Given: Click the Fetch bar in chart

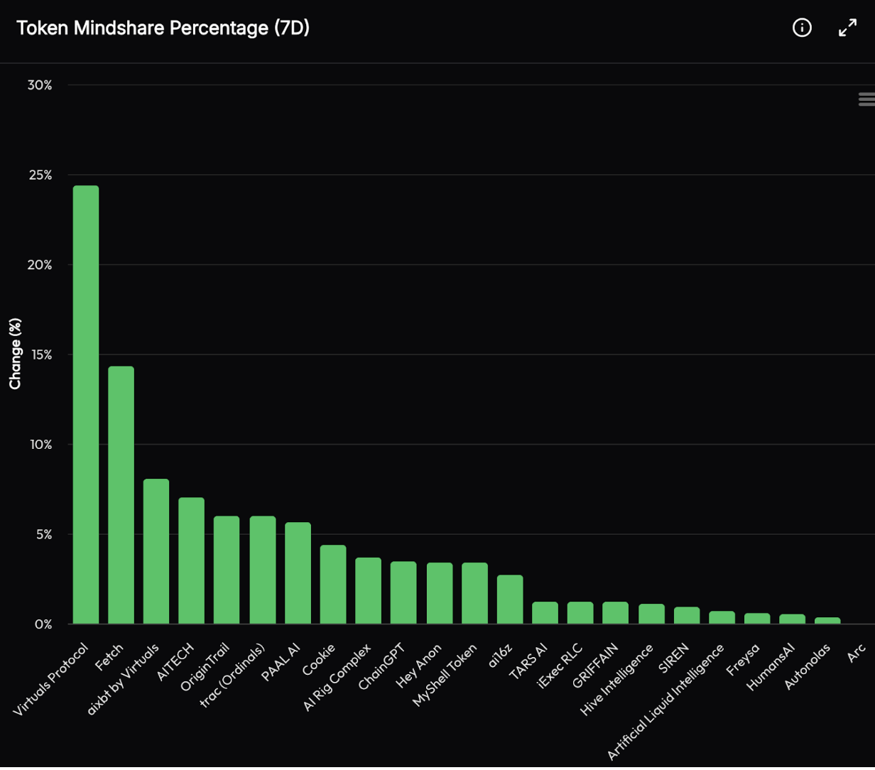Looking at the screenshot, I should click(x=121, y=495).
